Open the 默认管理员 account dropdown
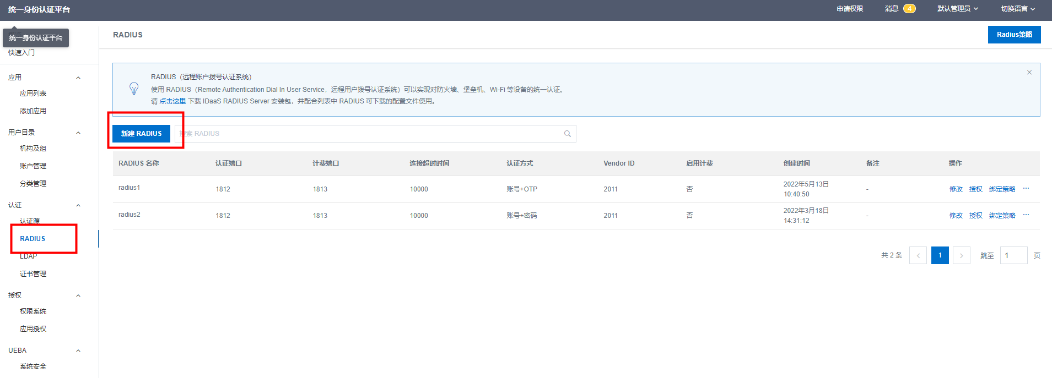The image size is (1052, 378). pyautogui.click(x=957, y=9)
